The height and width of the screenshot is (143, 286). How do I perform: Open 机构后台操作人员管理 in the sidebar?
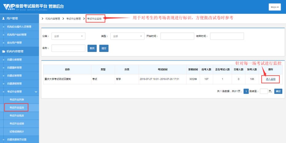click(x=19, y=27)
